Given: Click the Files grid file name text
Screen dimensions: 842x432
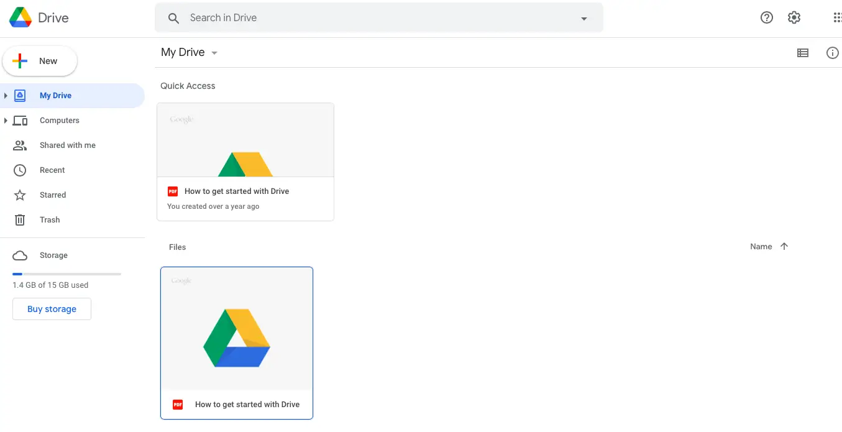Looking at the screenshot, I should 247,405.
